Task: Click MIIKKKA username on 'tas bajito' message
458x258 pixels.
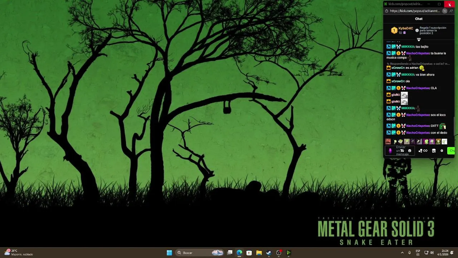Action: point(408,47)
